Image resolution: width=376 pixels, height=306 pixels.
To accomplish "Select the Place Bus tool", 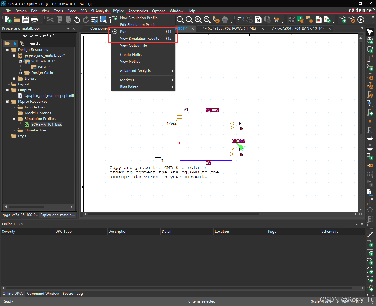I will (x=370, y=112).
